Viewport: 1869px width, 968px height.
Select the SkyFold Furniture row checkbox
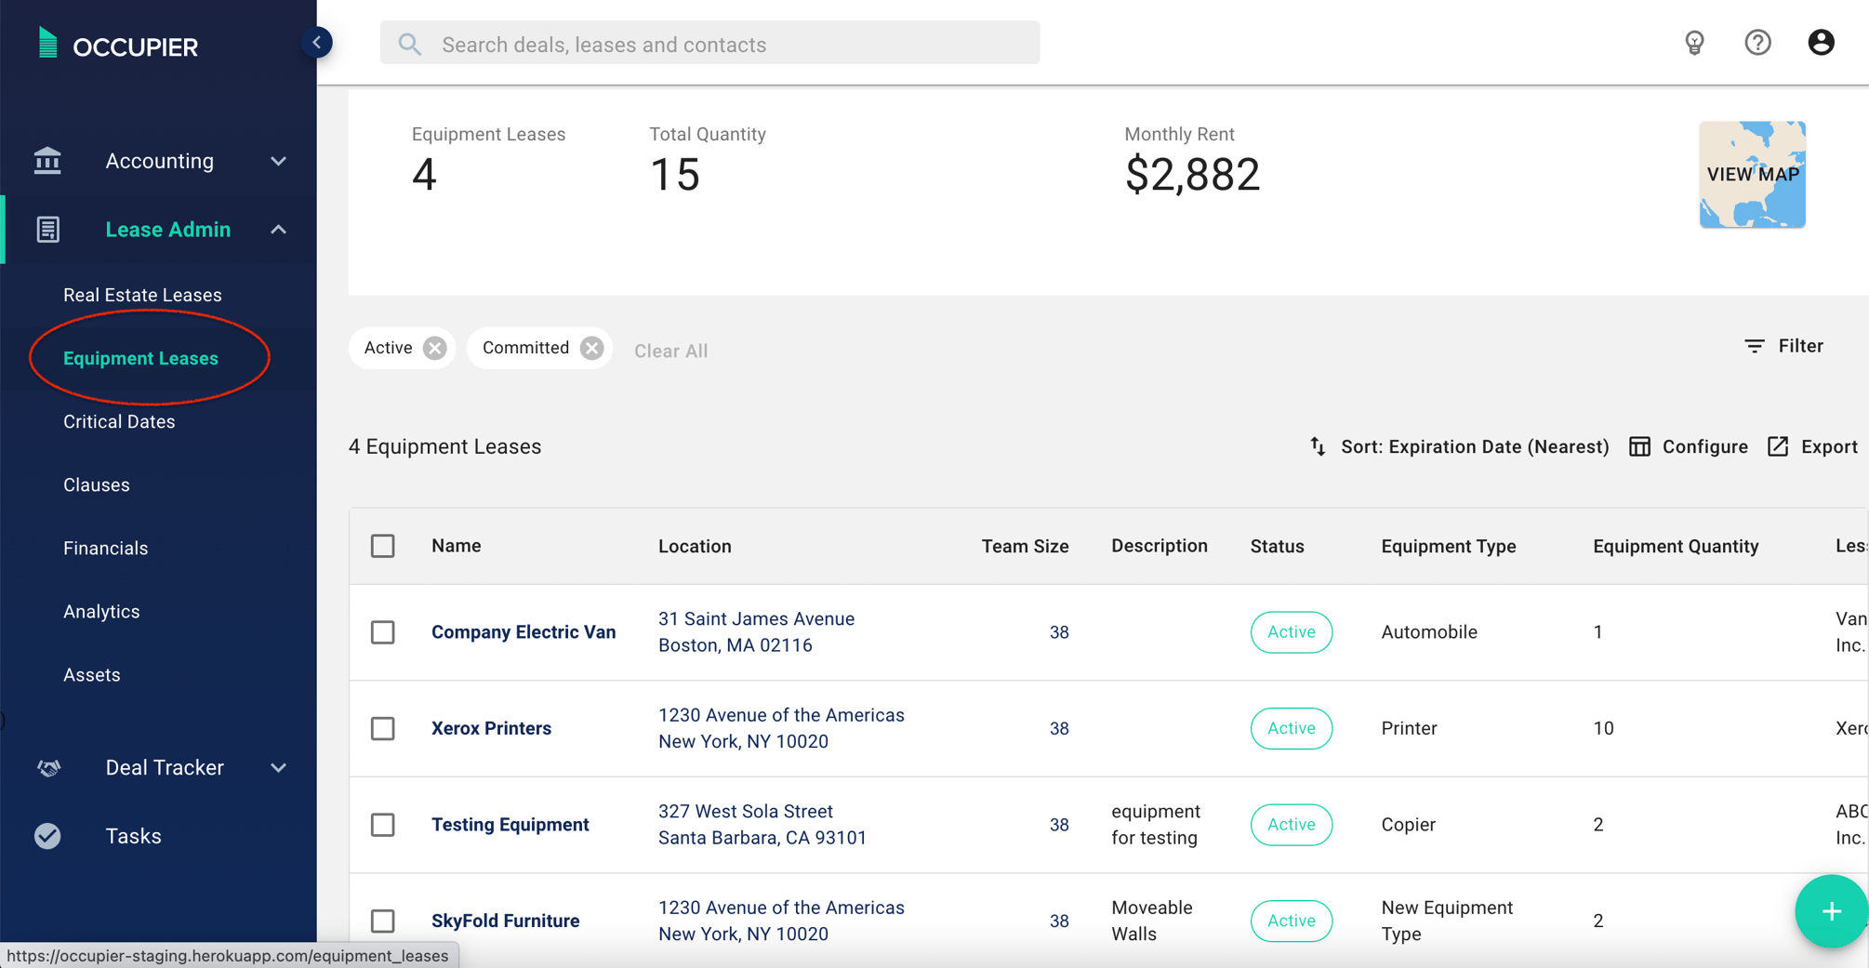[383, 921]
